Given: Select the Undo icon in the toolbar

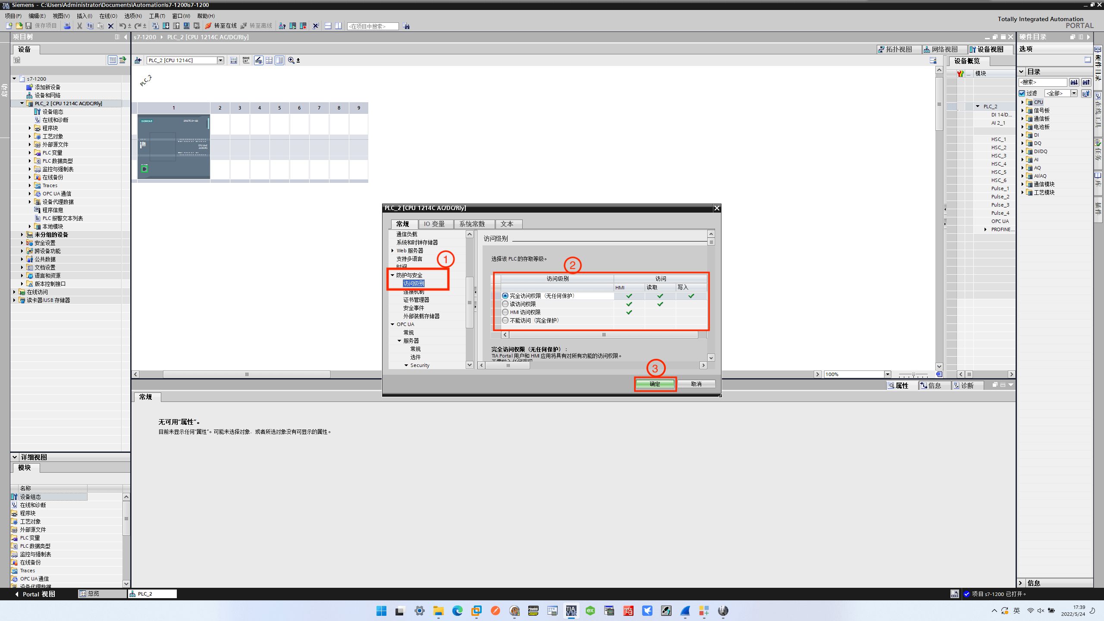Looking at the screenshot, I should tap(122, 26).
